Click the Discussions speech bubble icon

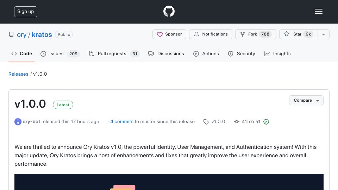(151, 54)
